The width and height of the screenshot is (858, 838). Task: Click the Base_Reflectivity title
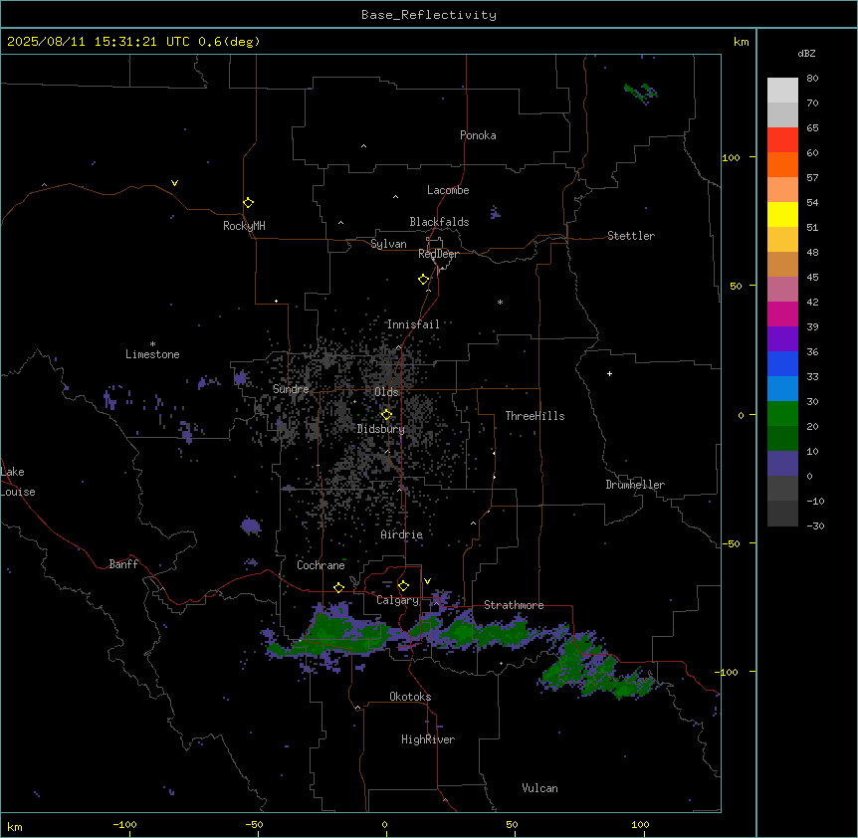click(x=429, y=15)
